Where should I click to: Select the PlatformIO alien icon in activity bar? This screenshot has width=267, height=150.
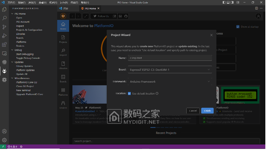pyautogui.click(x=4, y=71)
